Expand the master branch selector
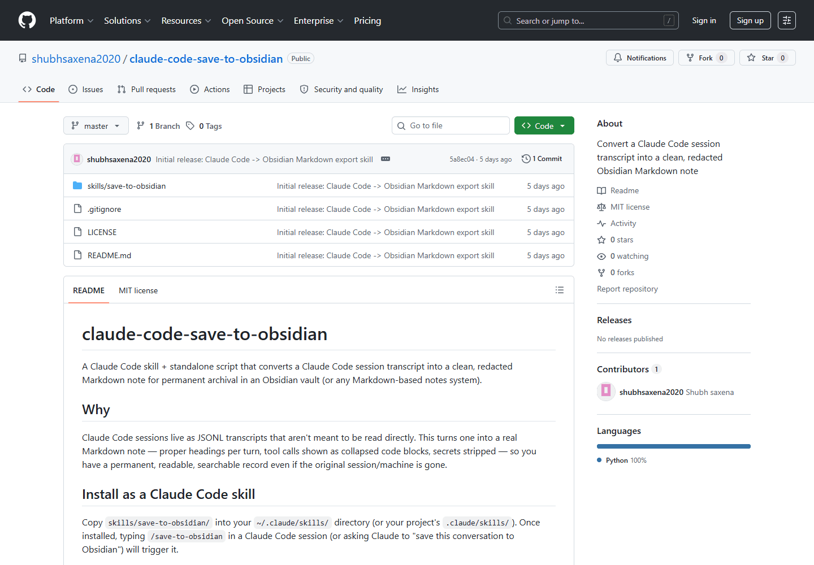814x565 pixels. click(x=96, y=125)
